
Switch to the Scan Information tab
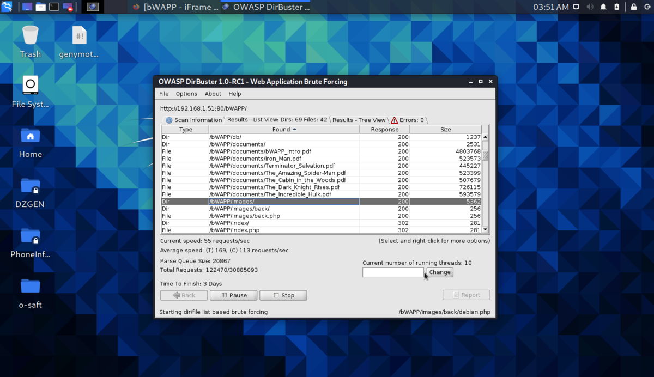(194, 120)
